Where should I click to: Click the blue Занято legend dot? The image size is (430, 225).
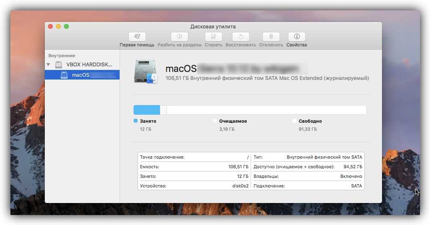point(136,121)
